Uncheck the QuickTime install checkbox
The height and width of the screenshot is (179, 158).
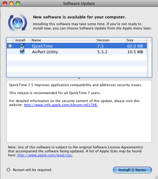point(22,46)
